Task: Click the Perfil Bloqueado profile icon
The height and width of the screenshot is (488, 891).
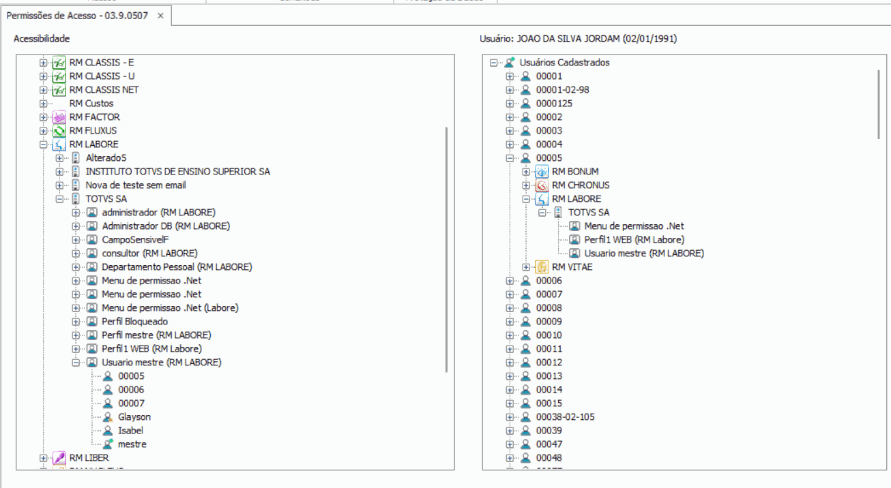Action: 91,322
